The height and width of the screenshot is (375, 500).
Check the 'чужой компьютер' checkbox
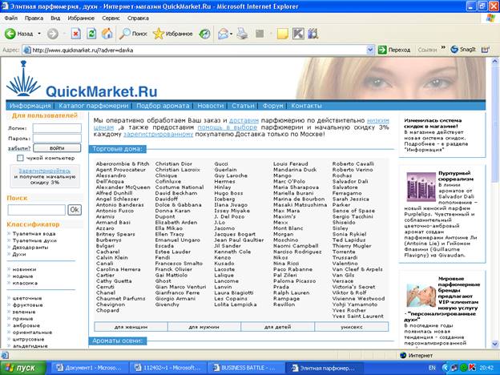point(19,159)
